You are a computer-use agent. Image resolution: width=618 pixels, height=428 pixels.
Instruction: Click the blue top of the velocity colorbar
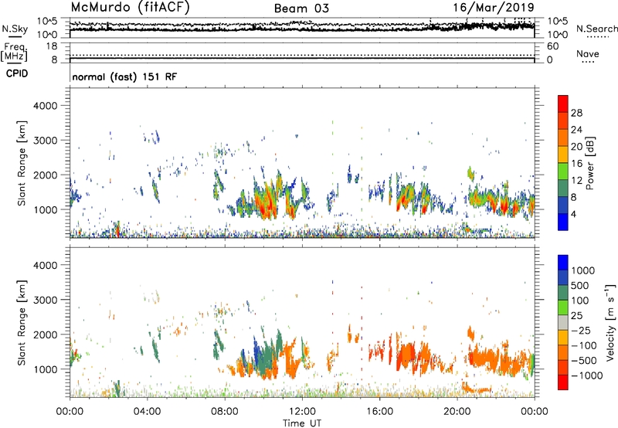[563, 263]
